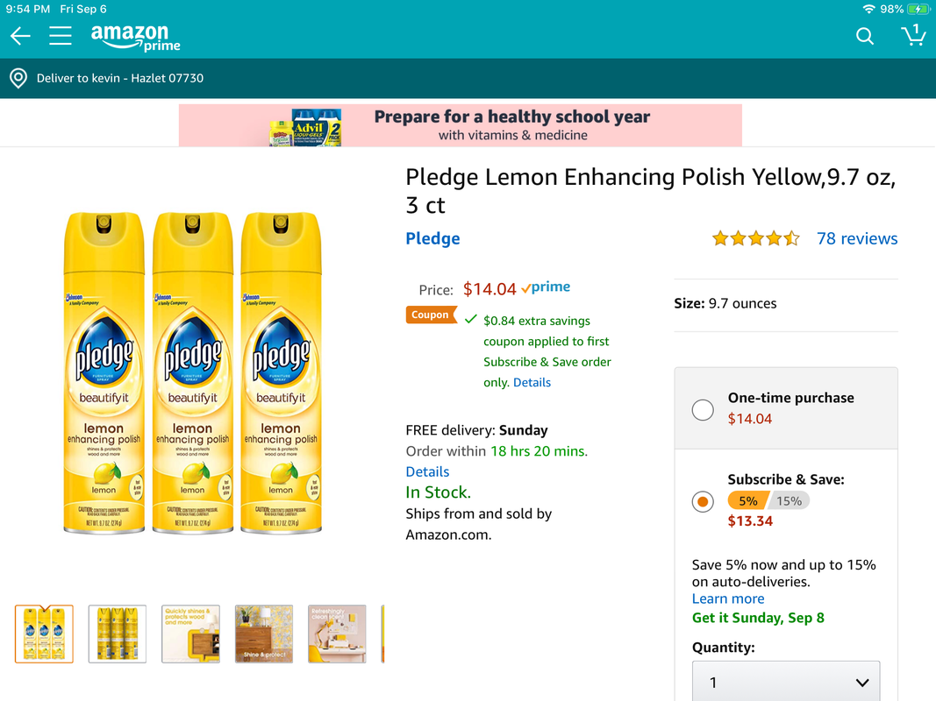Tap the delivery location pin icon
Screen dimensions: 936x701
[x=18, y=78]
